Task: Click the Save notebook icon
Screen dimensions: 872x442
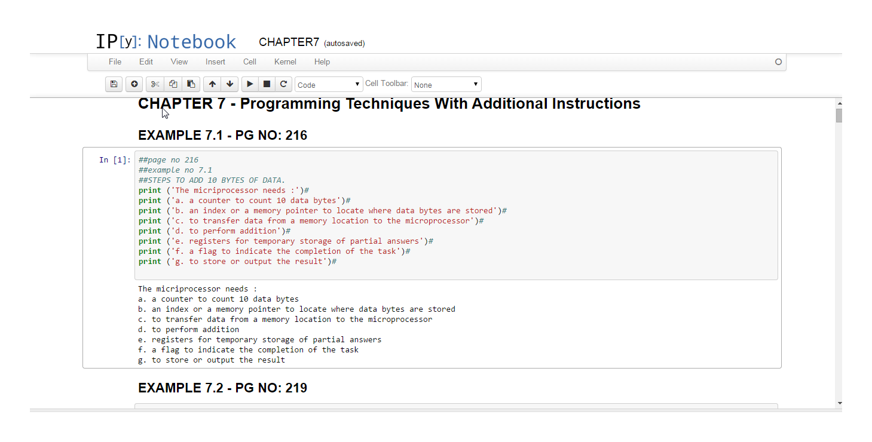Action: (114, 84)
